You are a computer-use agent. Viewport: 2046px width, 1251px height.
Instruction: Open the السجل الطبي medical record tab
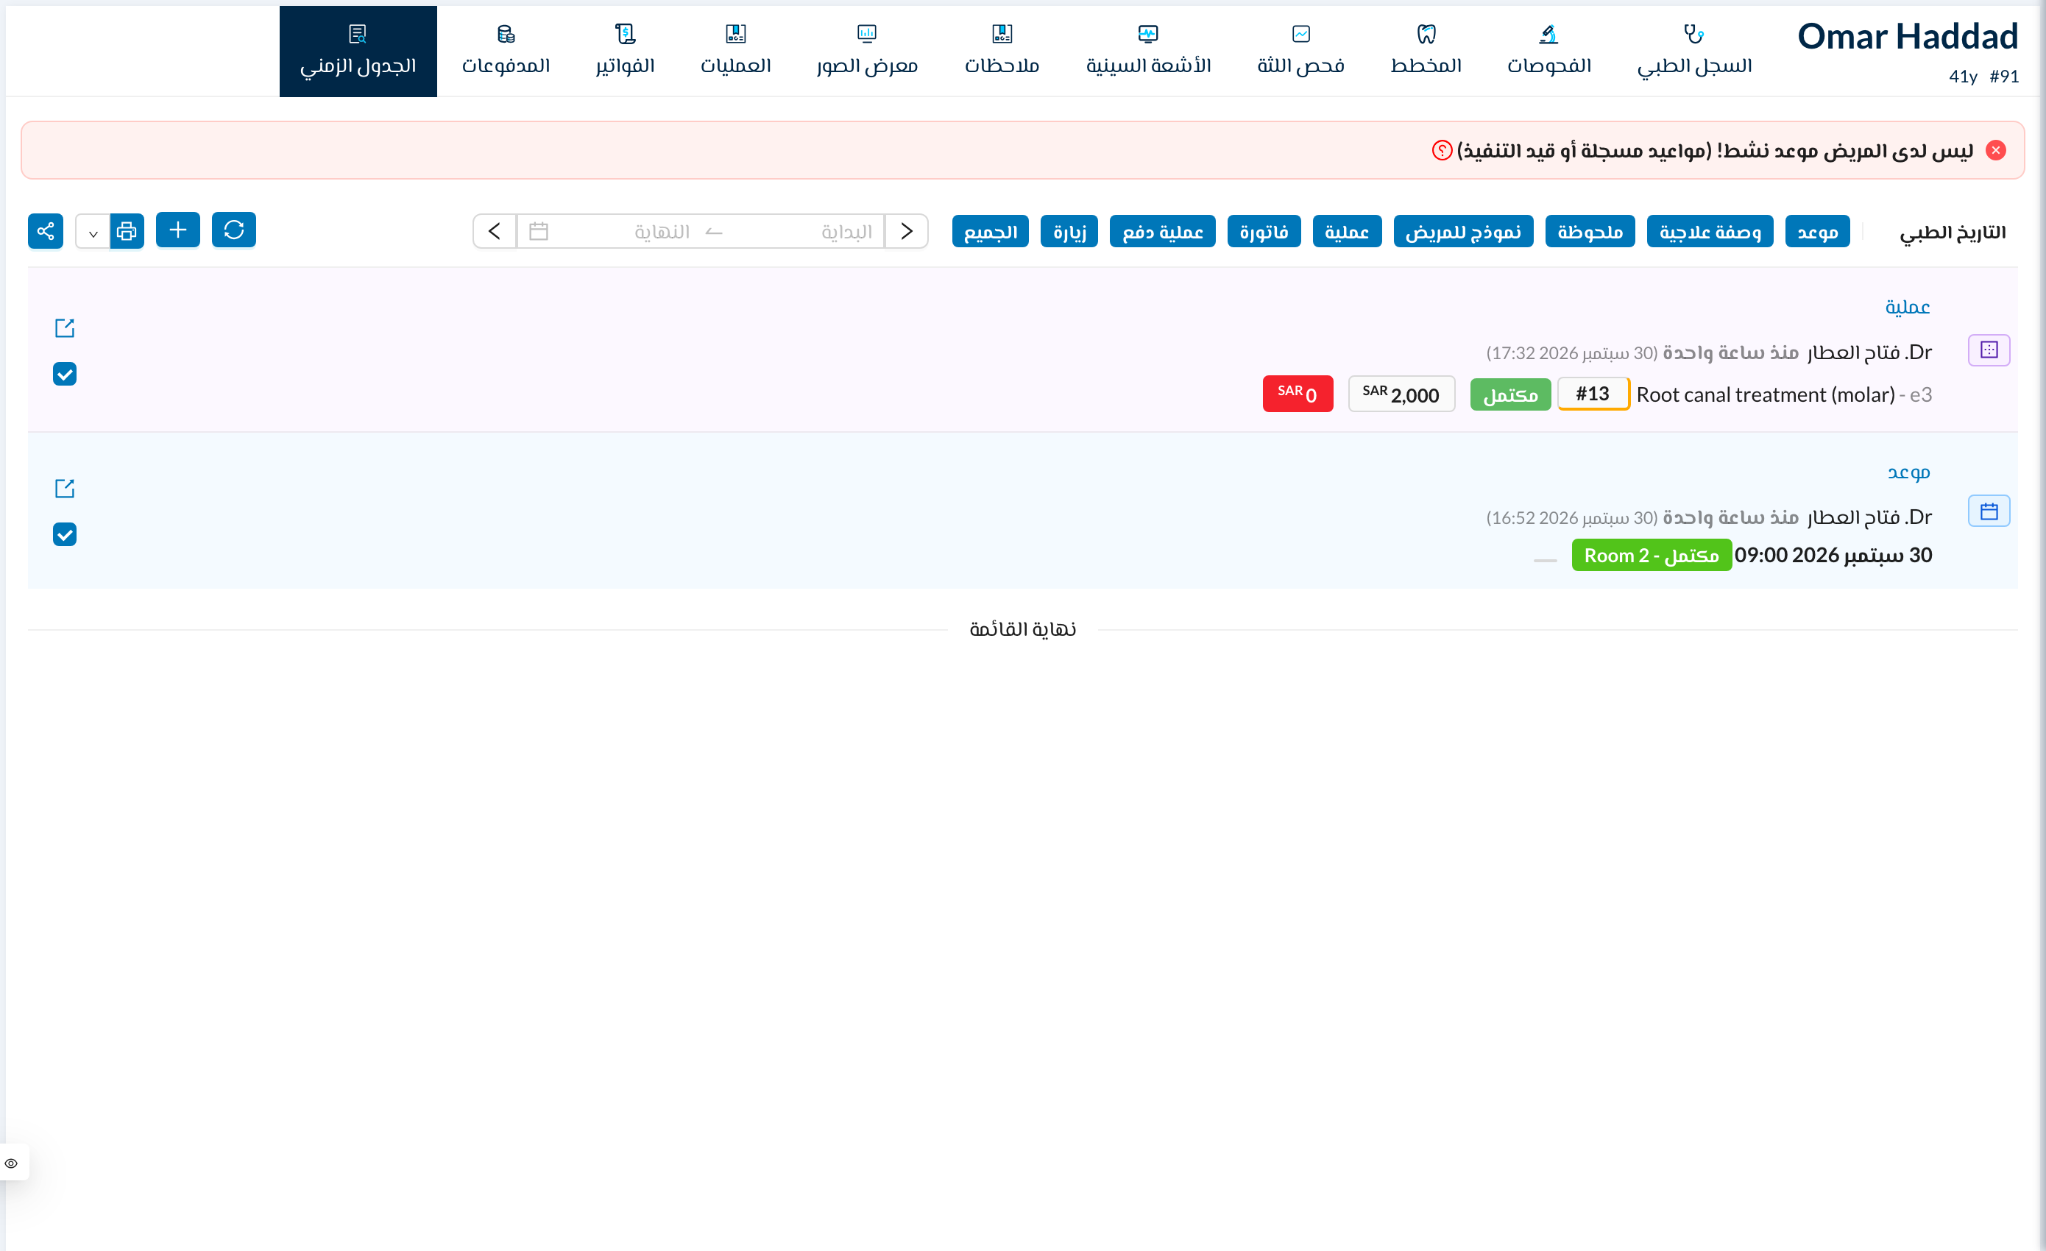coord(1694,51)
